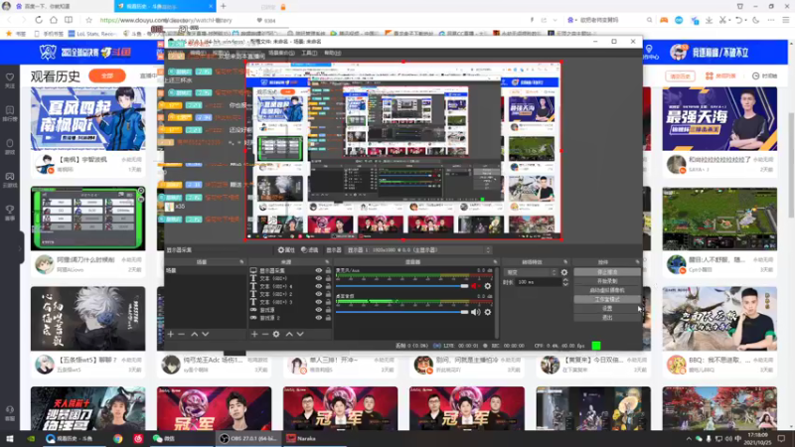
Task: Open OBS 帮助 menu
Action: point(333,53)
